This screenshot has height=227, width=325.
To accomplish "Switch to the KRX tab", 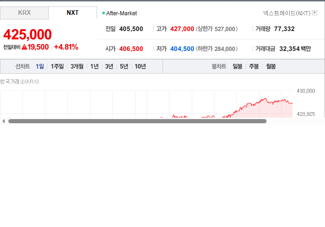I will (x=24, y=13).
